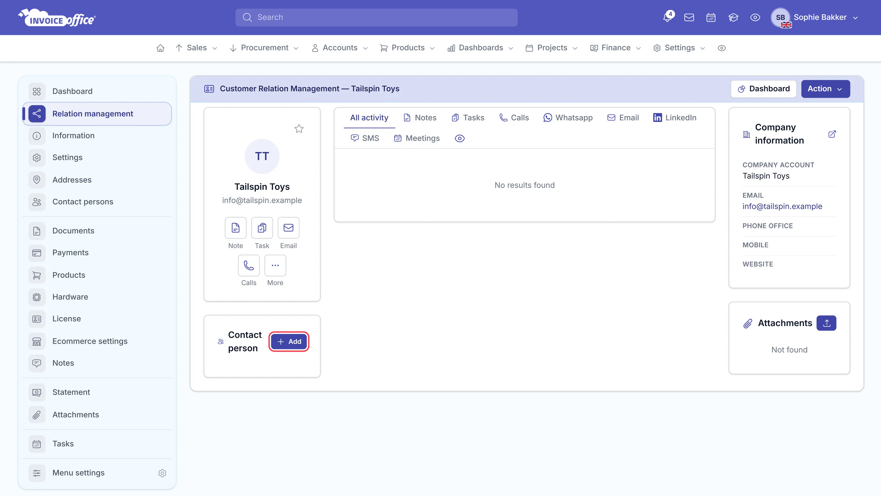Focus the Search field
The width and height of the screenshot is (881, 496).
(376, 17)
